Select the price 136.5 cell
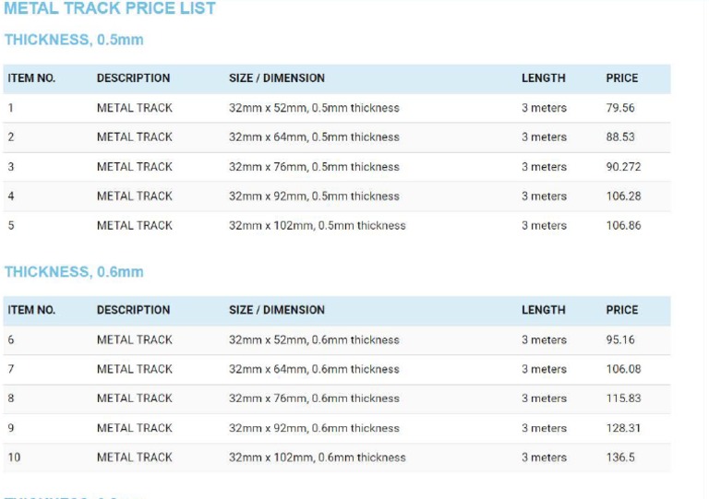Viewport: 709px width, 499px height. tap(620, 457)
